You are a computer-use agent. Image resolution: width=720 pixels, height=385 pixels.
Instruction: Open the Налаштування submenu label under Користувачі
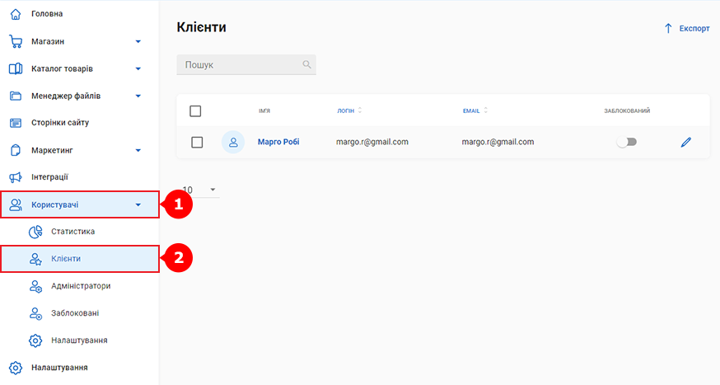[79, 340]
